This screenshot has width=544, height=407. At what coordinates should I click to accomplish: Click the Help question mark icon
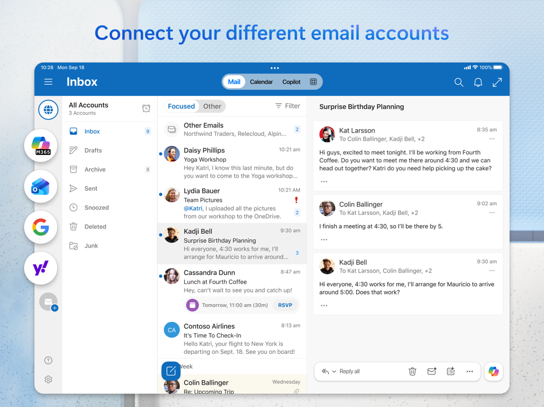tap(48, 360)
